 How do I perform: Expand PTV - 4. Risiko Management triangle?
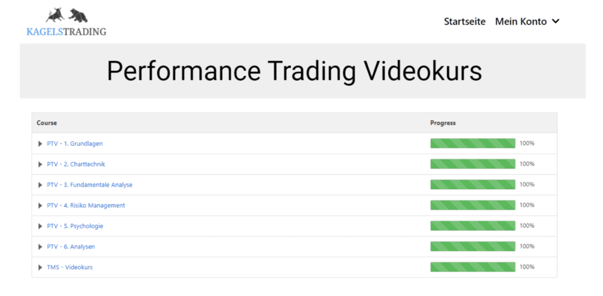tap(40, 206)
